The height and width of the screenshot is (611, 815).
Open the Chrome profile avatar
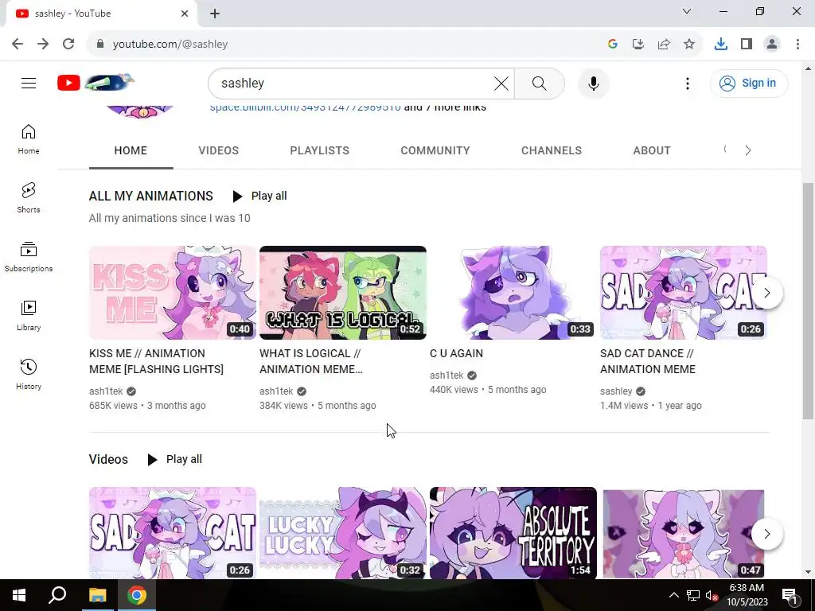pos(772,45)
